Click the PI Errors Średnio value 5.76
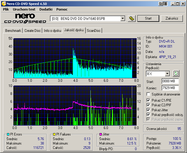Screen dimensions: 187x153 [41, 139]
